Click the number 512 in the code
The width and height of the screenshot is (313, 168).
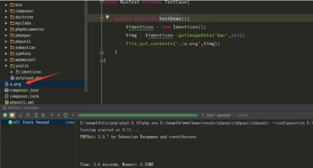235,36
